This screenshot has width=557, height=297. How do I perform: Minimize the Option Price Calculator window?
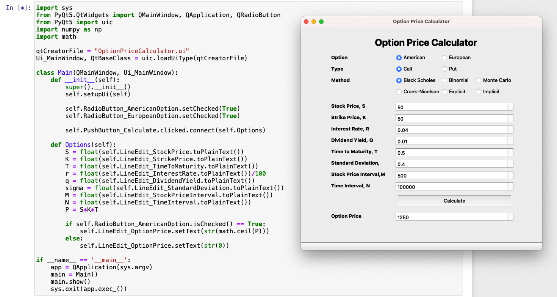point(314,22)
